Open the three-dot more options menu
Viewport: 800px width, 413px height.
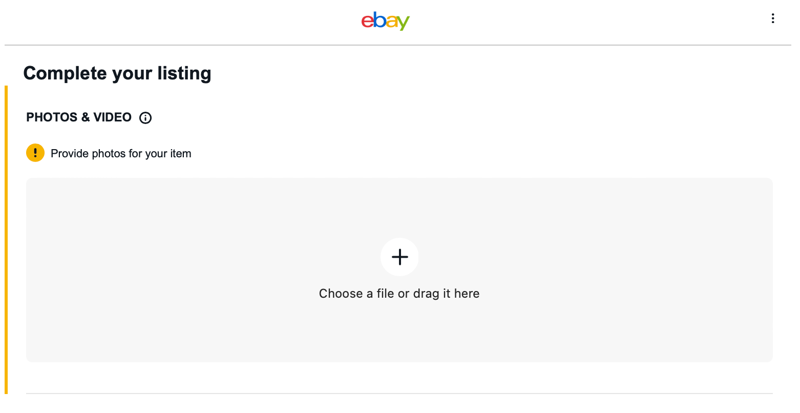click(x=772, y=19)
